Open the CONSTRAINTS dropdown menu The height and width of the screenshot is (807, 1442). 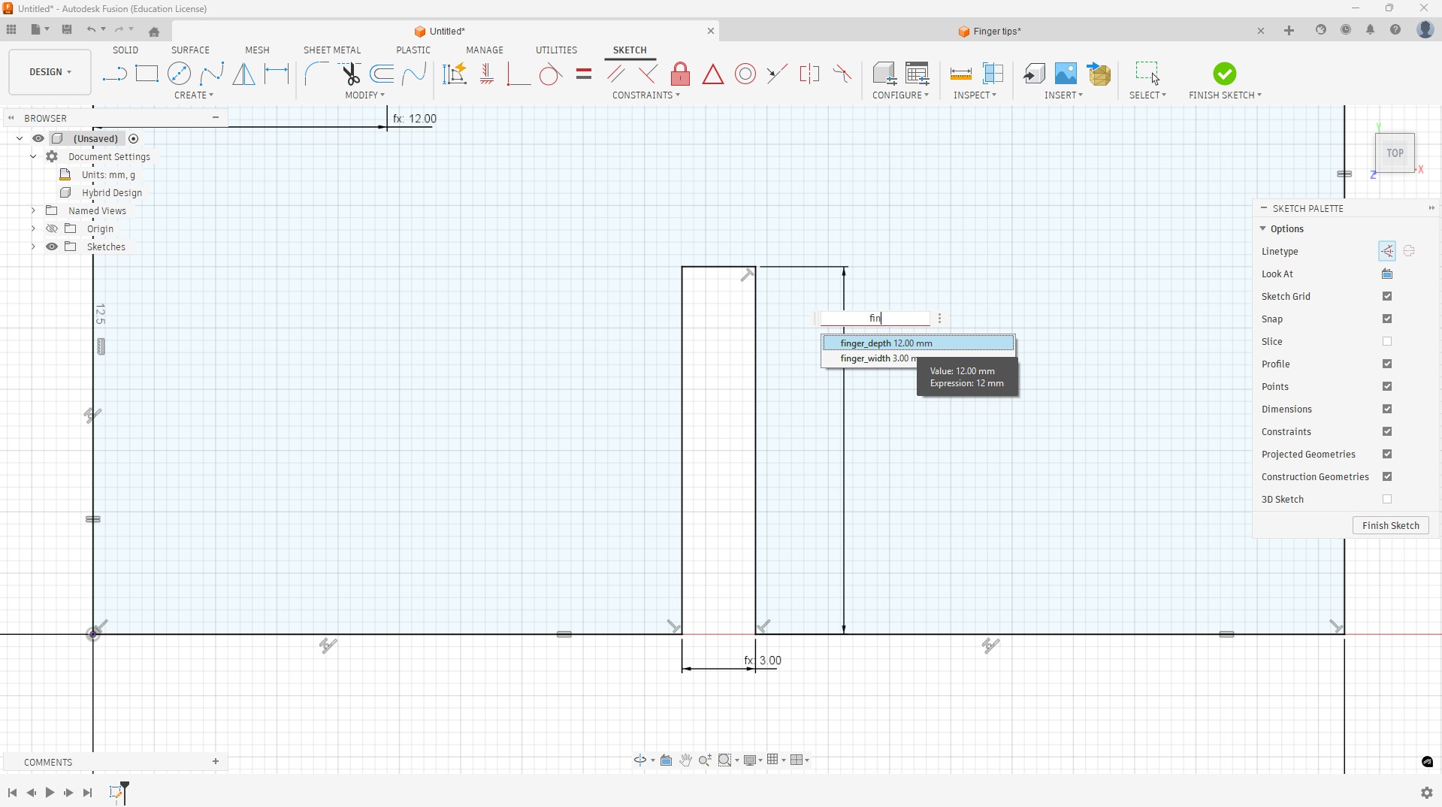click(646, 95)
